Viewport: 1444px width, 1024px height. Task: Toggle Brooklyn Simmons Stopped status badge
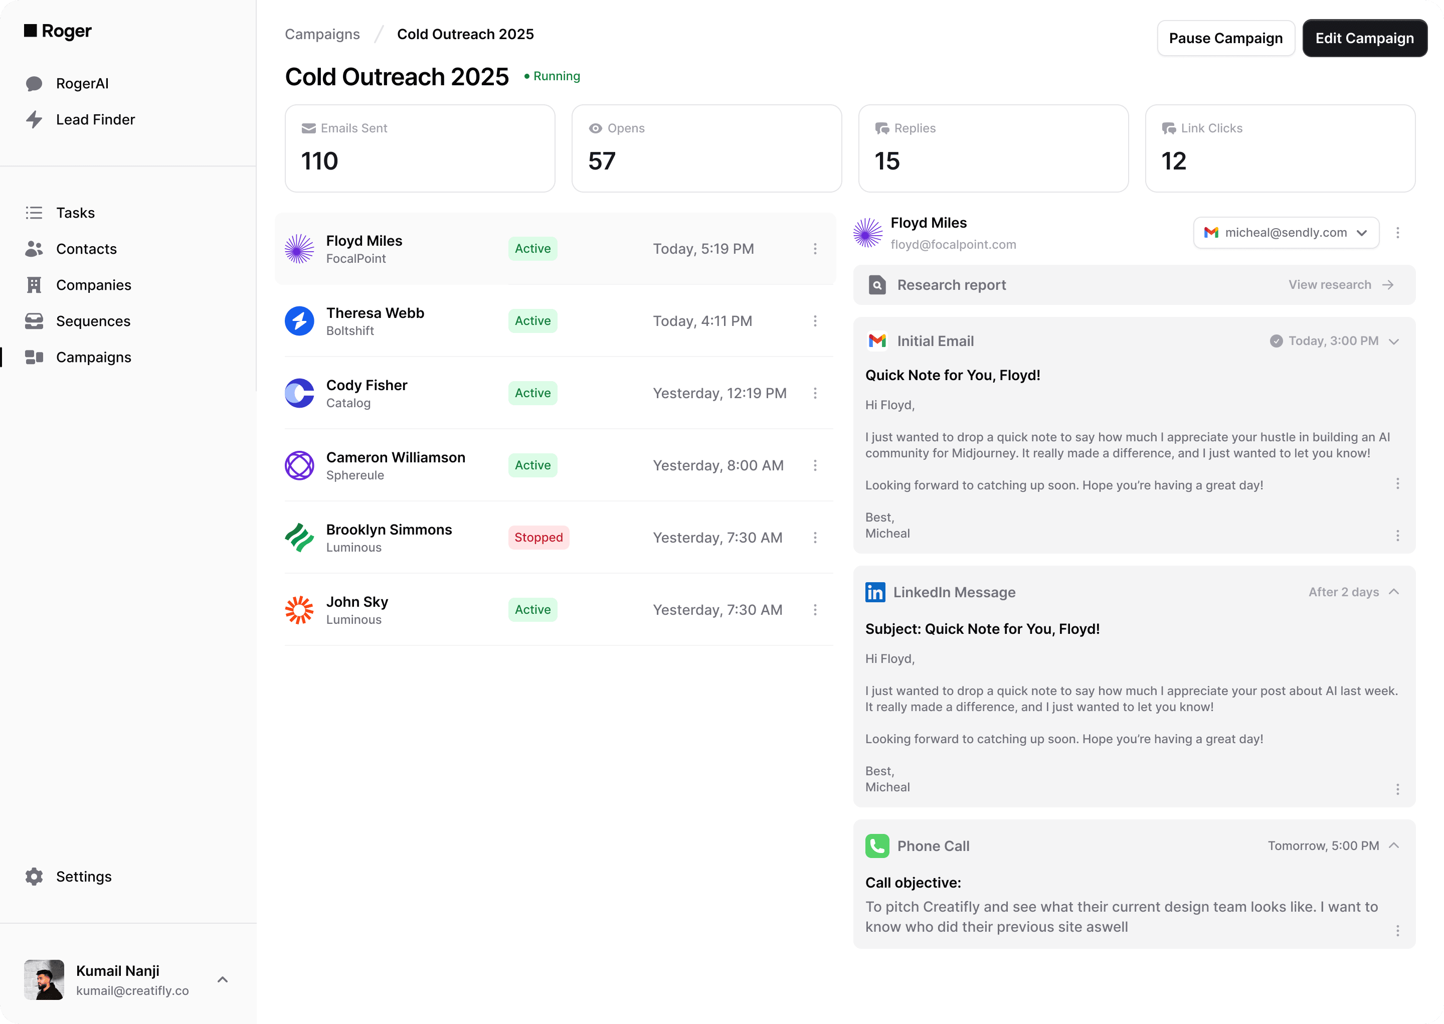(x=538, y=537)
